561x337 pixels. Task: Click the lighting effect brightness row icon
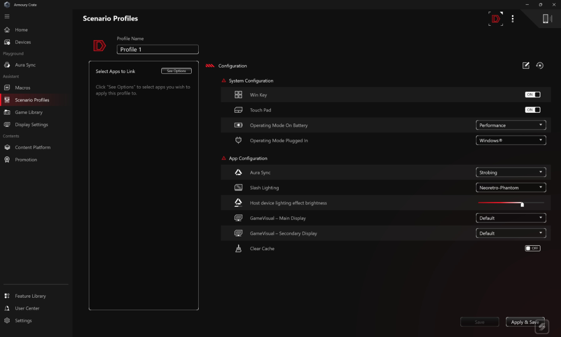click(238, 203)
